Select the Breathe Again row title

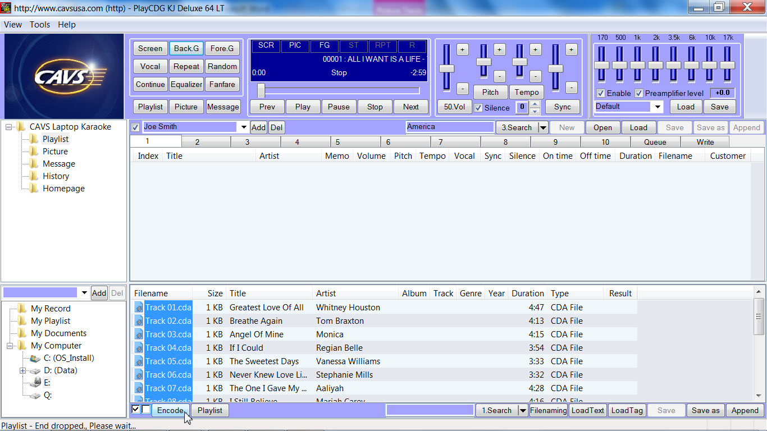point(256,321)
